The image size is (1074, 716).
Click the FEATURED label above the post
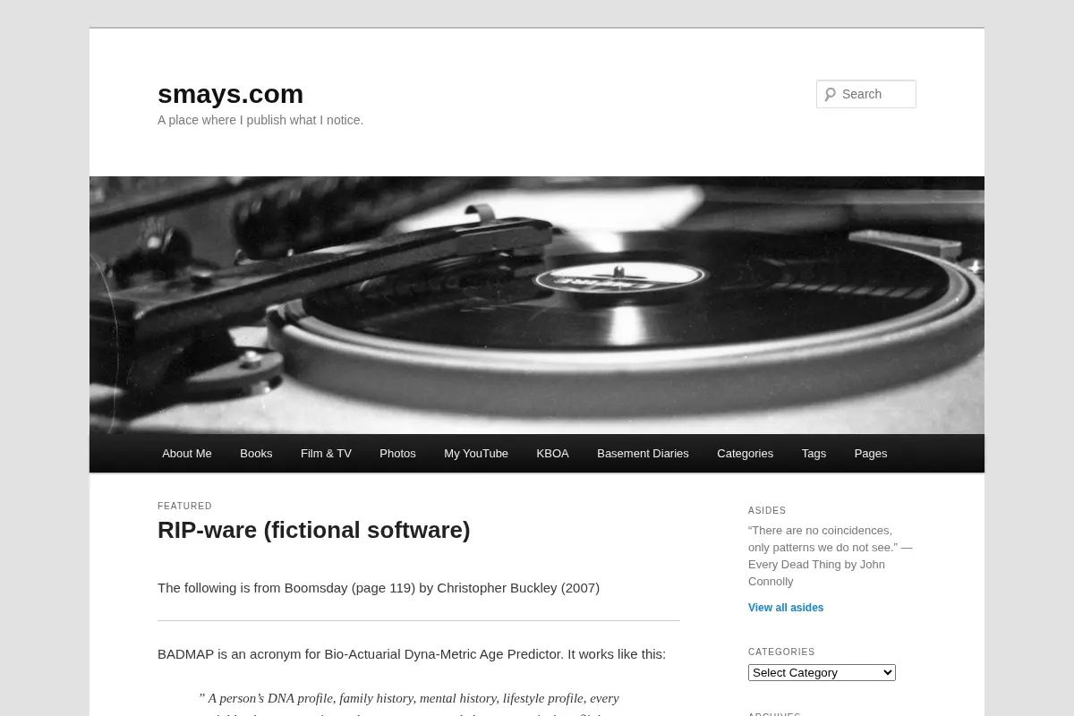[184, 506]
